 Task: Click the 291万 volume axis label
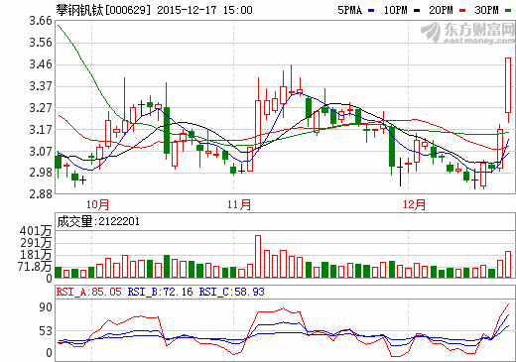(x=36, y=243)
